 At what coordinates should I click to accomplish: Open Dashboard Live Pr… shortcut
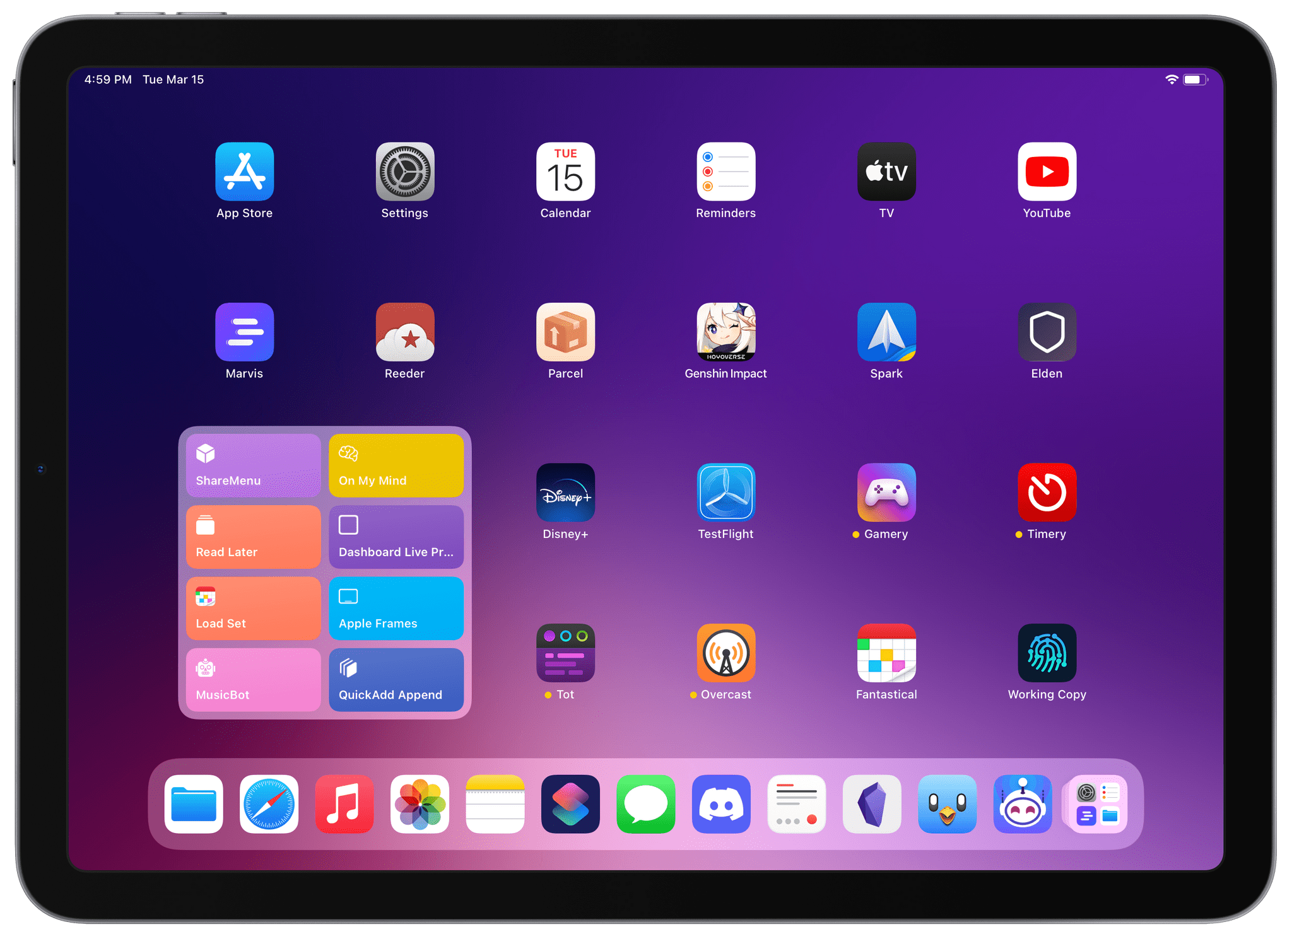click(x=394, y=535)
